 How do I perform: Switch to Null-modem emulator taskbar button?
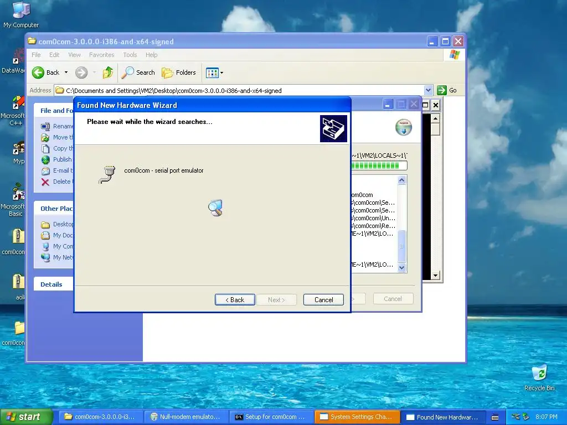point(185,417)
